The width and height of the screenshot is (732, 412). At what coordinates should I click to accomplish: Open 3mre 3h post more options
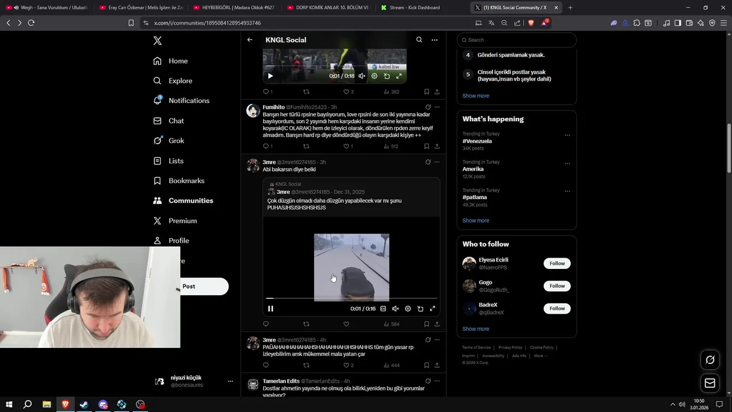coord(437,162)
